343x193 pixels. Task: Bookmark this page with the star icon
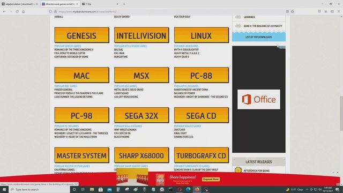pos(293,12)
